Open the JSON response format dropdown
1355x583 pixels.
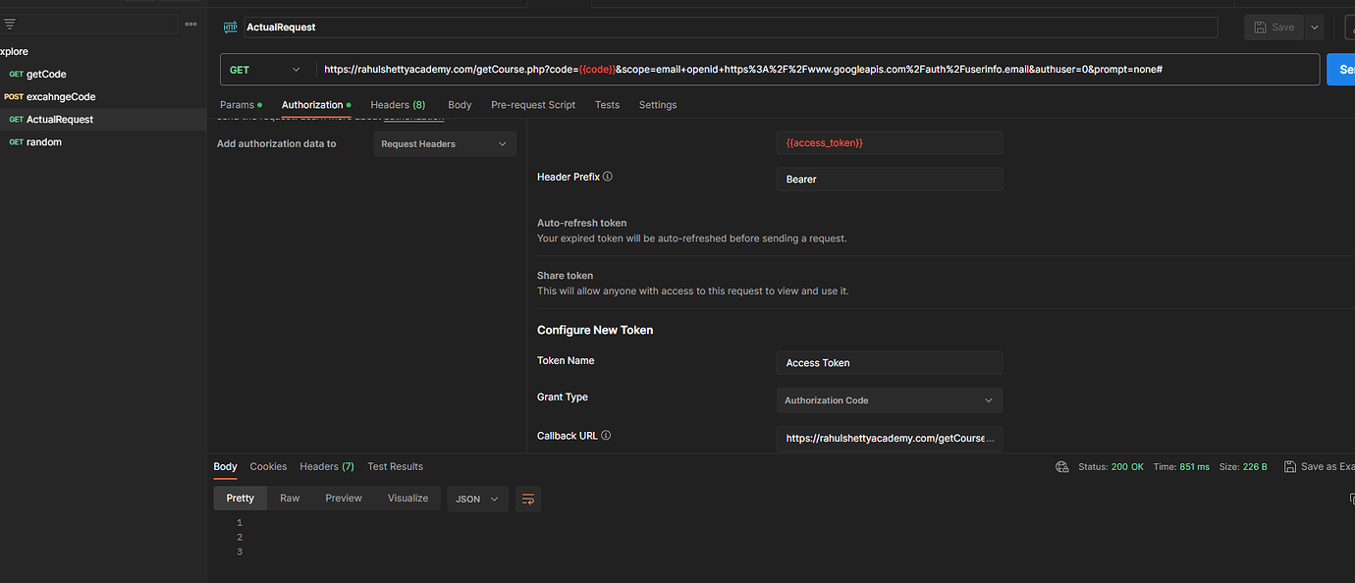pyautogui.click(x=477, y=499)
